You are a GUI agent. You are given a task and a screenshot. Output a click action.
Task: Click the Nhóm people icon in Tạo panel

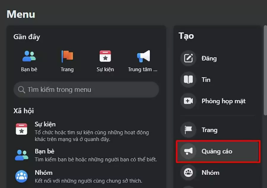point(188,173)
